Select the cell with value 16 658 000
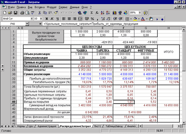The height and width of the screenshot is (135, 186). pos(169,105)
